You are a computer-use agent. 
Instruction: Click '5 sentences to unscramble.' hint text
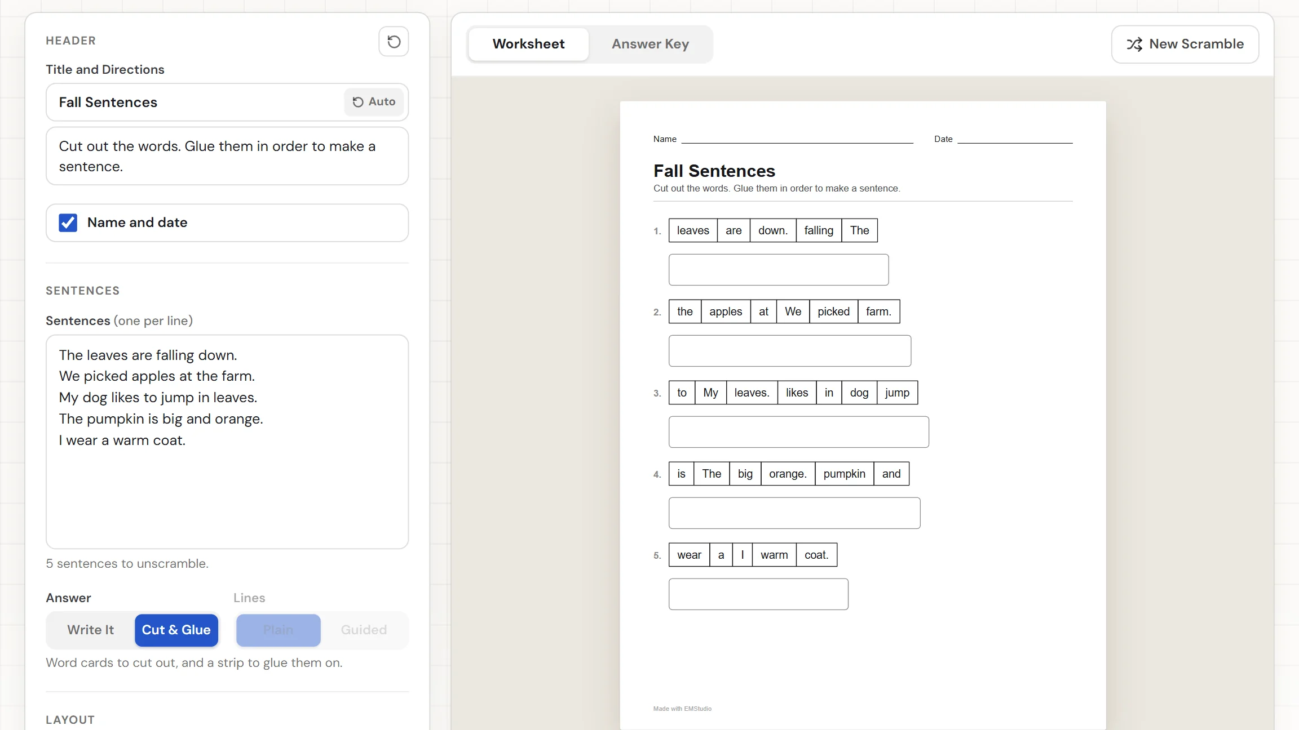pos(127,564)
